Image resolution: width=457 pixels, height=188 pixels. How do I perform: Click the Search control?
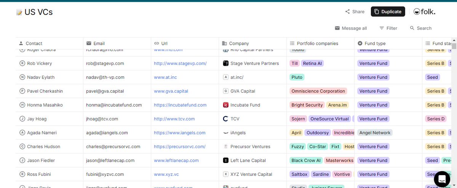420,28
